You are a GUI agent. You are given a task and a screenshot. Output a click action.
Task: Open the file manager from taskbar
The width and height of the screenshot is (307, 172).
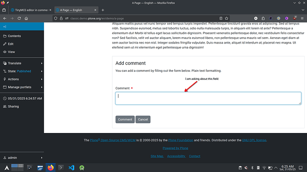(x=40, y=168)
